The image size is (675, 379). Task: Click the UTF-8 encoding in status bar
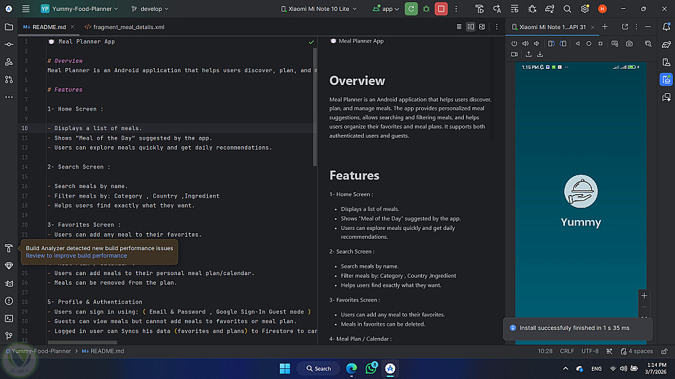pyautogui.click(x=589, y=351)
